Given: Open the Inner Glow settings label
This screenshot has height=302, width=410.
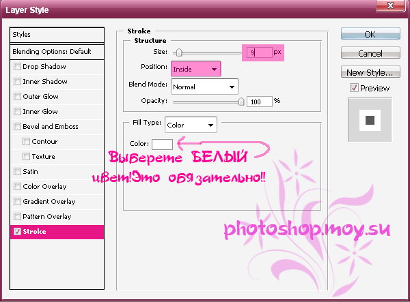Looking at the screenshot, I should [x=40, y=112].
